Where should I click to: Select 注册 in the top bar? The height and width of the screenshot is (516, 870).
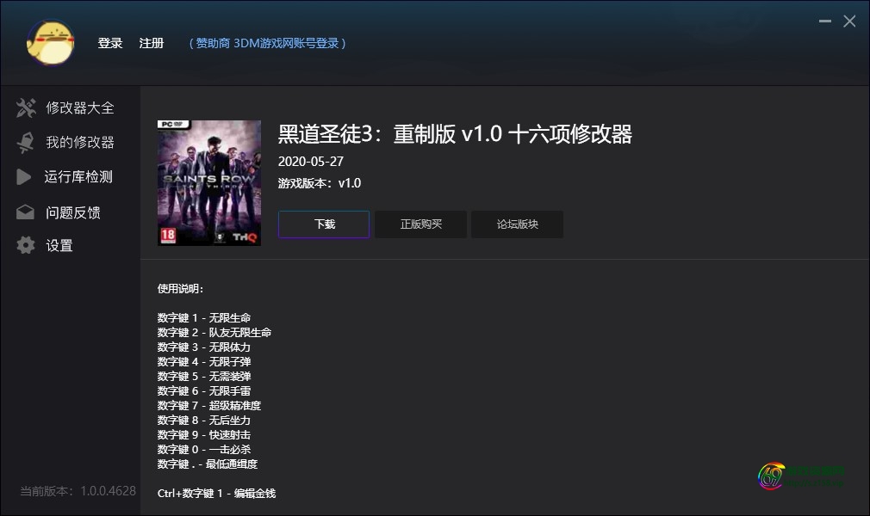pyautogui.click(x=152, y=43)
